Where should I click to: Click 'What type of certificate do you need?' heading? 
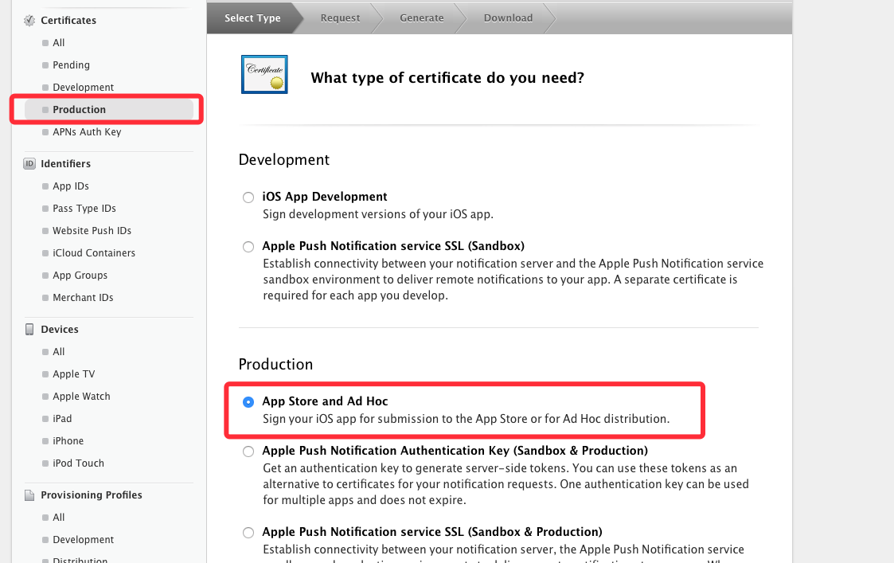pyautogui.click(x=447, y=77)
